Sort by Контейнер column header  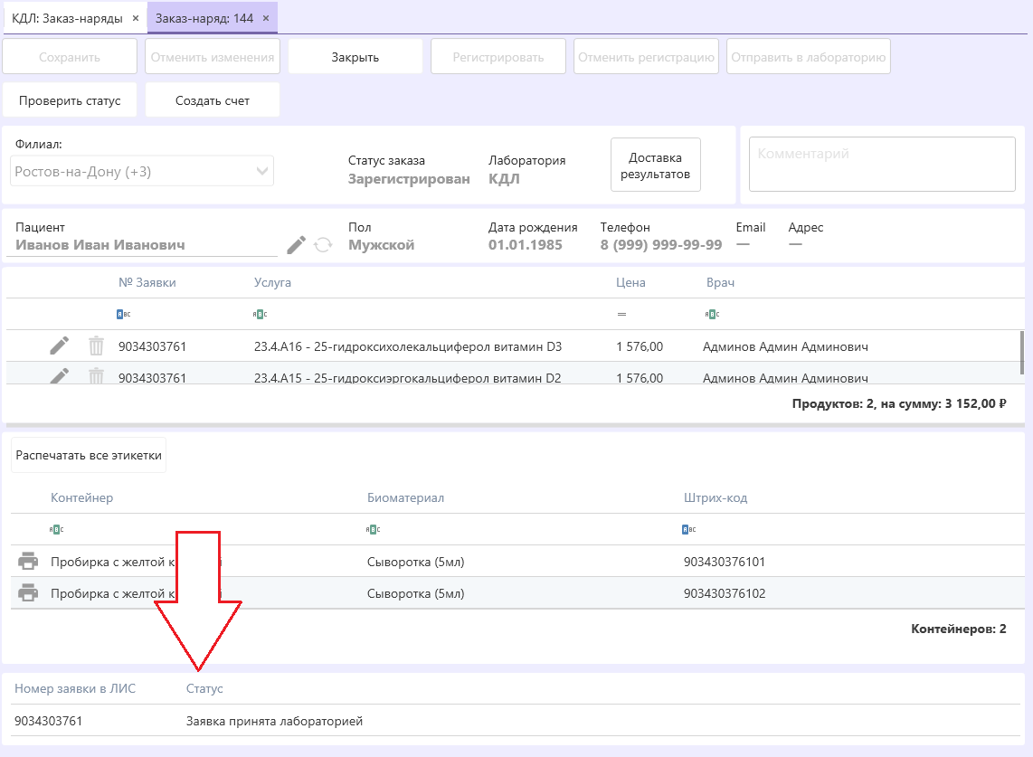click(x=81, y=497)
